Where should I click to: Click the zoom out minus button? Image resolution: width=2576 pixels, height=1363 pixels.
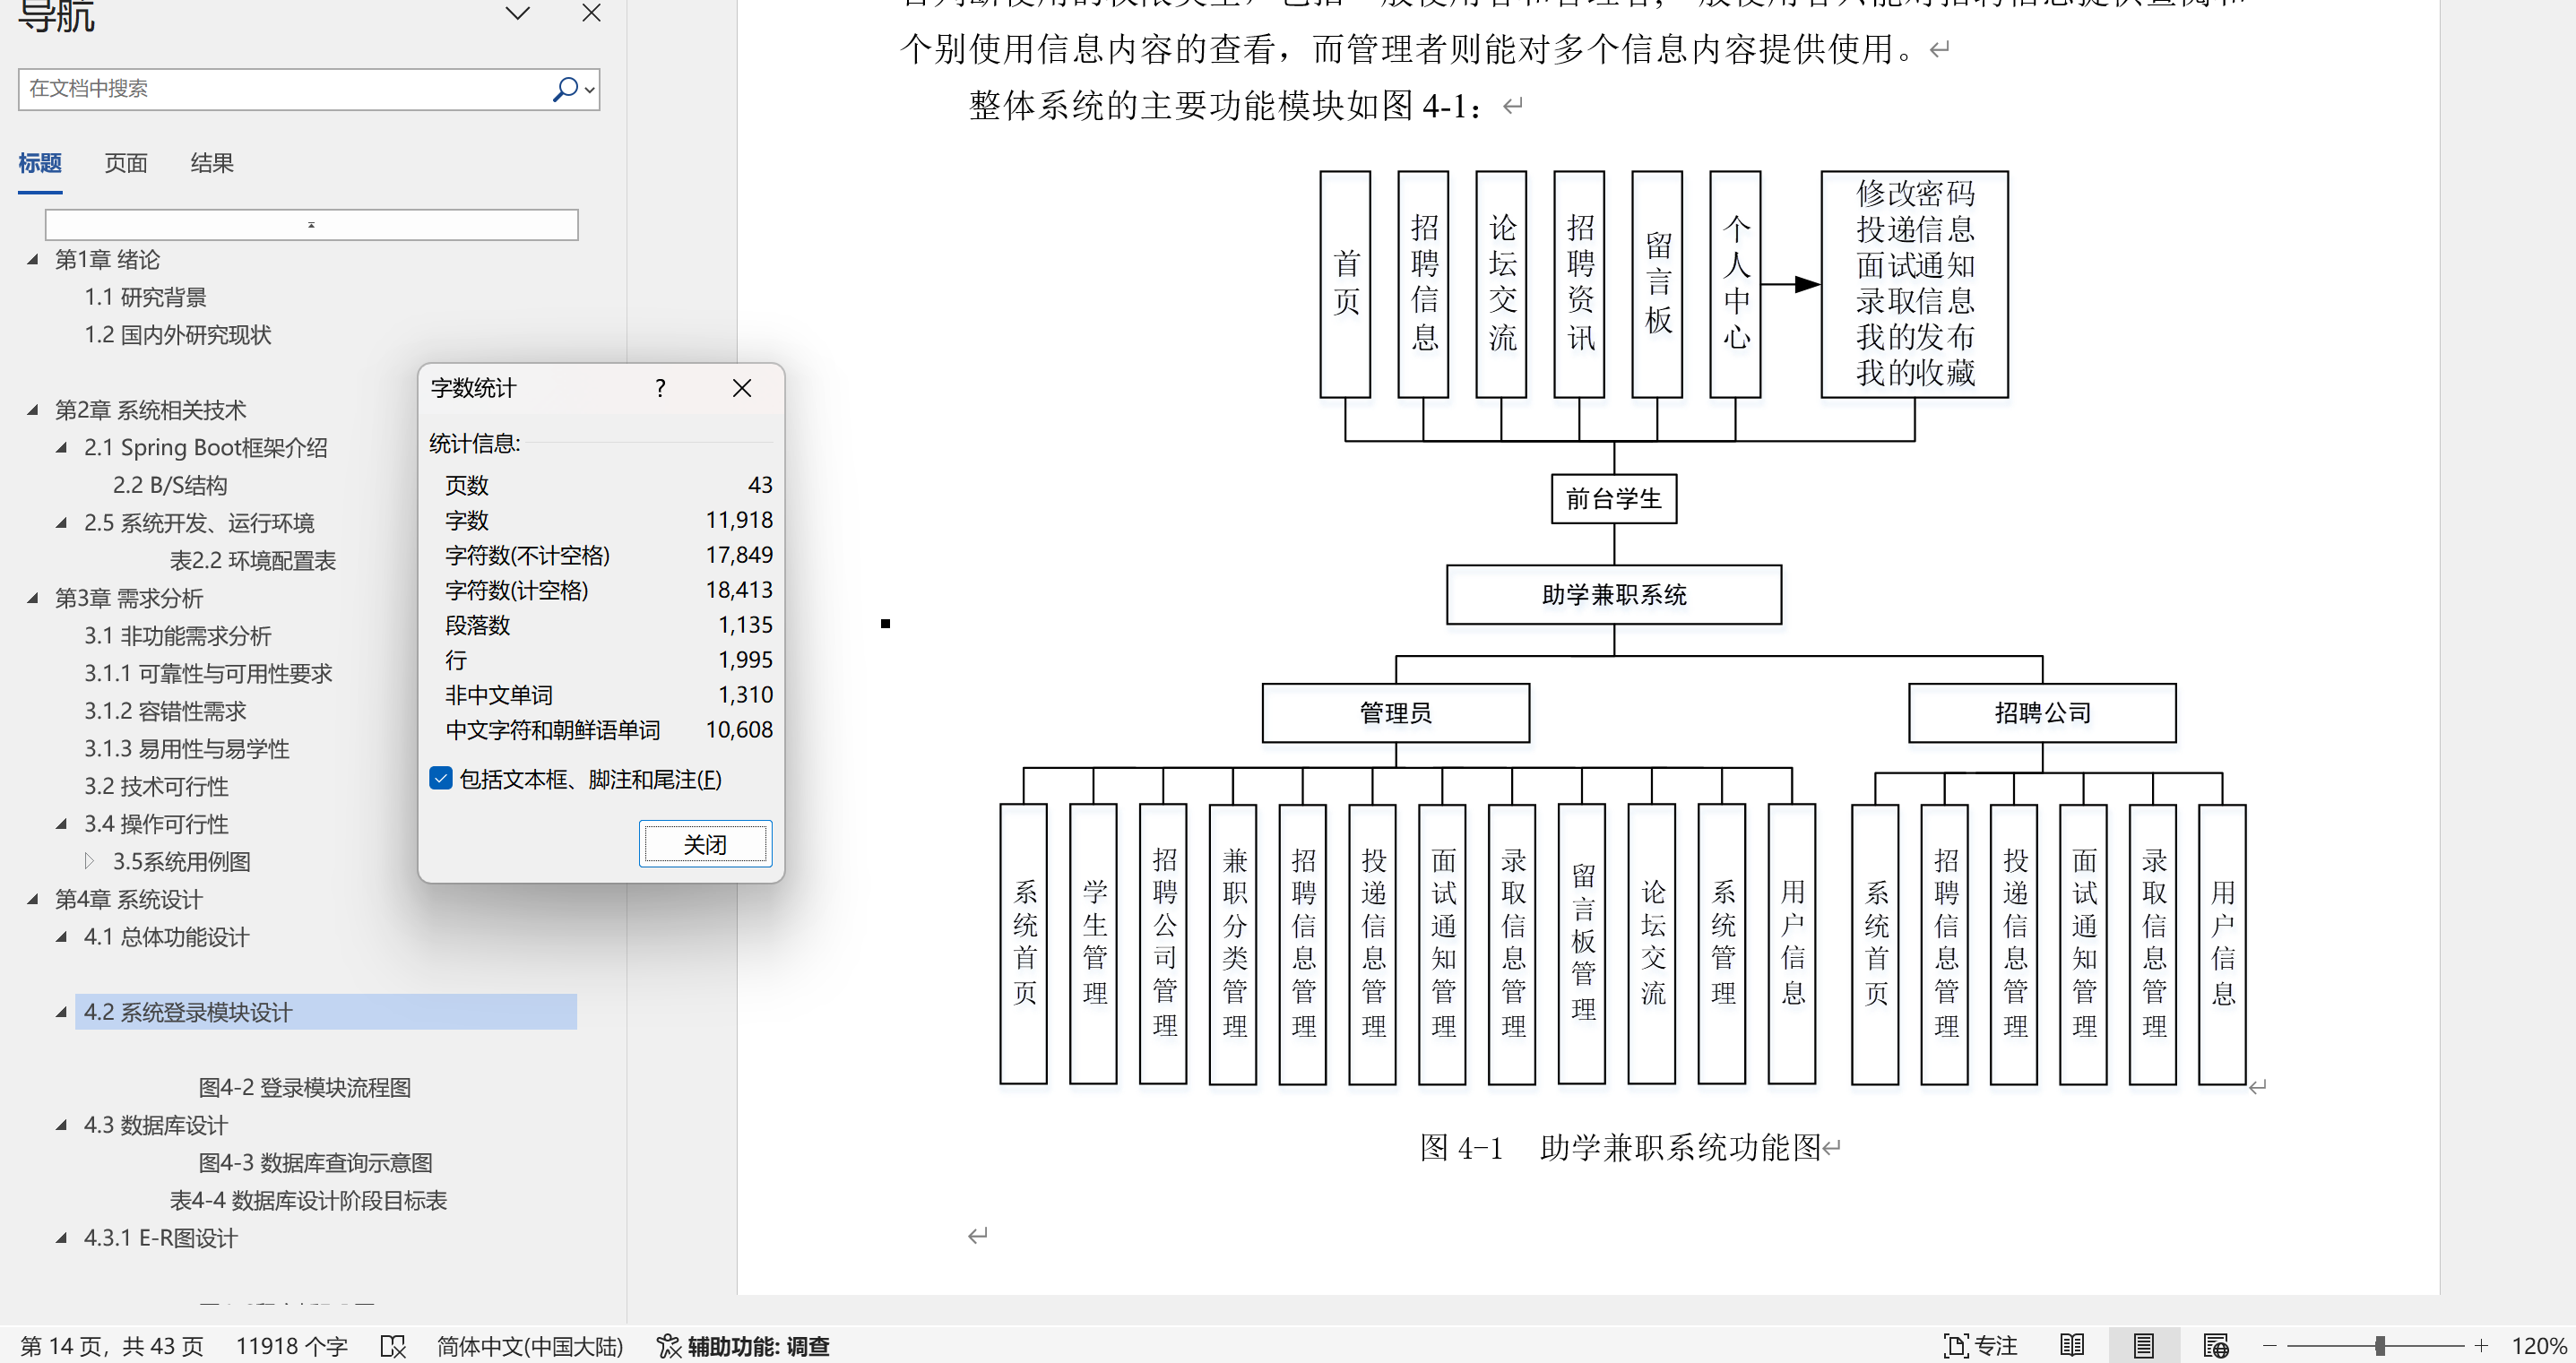(2269, 1346)
